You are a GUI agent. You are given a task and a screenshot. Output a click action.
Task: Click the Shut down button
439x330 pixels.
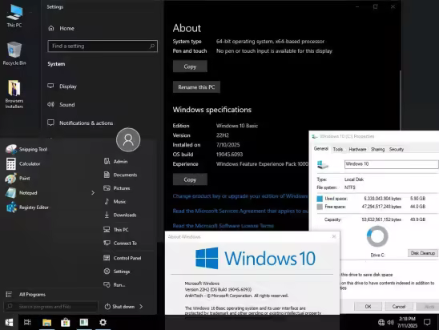119,307
